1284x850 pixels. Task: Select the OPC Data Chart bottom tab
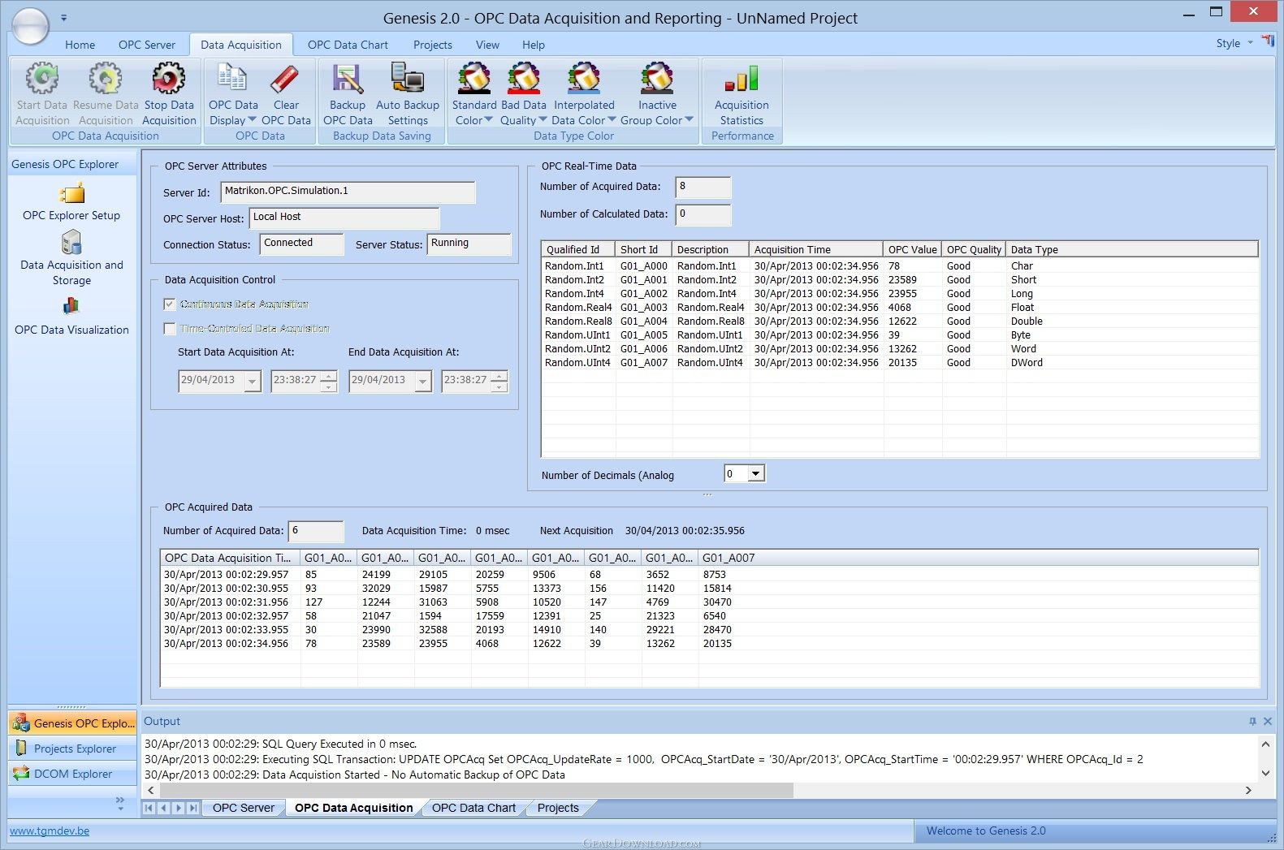473,808
